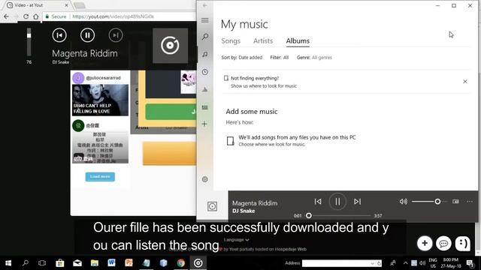The image size is (481, 270).
Task: Pause playback in browser media overlay
Action: [x=87, y=35]
